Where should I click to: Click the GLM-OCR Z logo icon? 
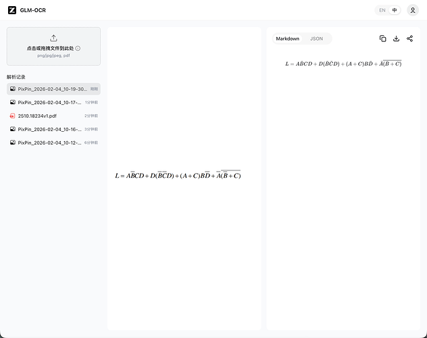pyautogui.click(x=12, y=10)
